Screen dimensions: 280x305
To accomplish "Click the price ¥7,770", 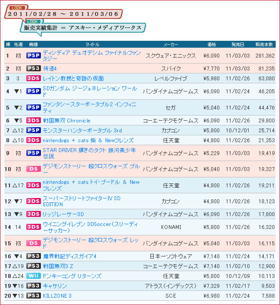I will point(212,68).
